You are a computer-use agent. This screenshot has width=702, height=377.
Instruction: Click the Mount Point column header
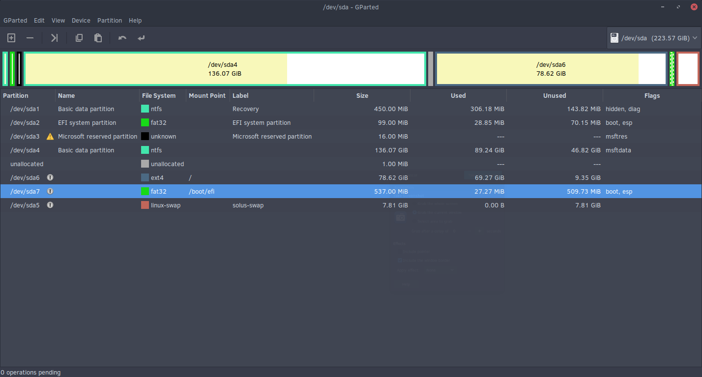pos(208,96)
